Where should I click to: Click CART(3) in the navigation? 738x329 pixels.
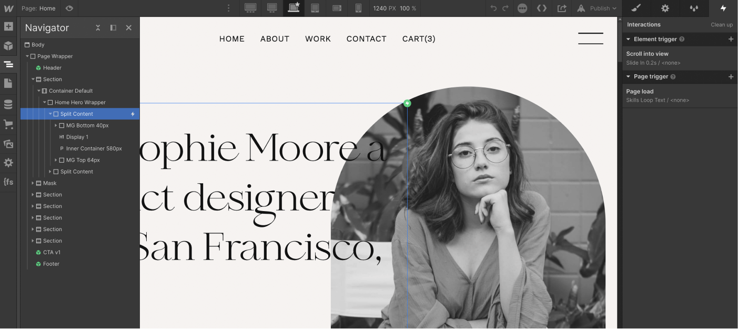tap(418, 38)
